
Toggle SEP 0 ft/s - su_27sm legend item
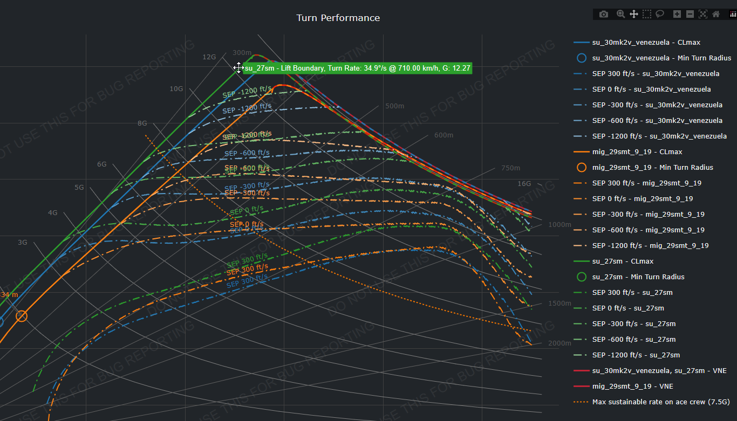tap(628, 308)
